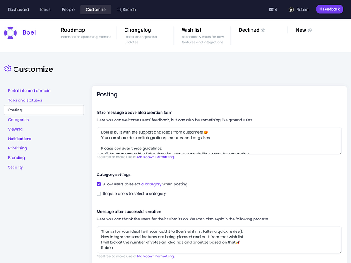Toggle visibility of the Declined tab
The height and width of the screenshot is (263, 351).
point(263,30)
